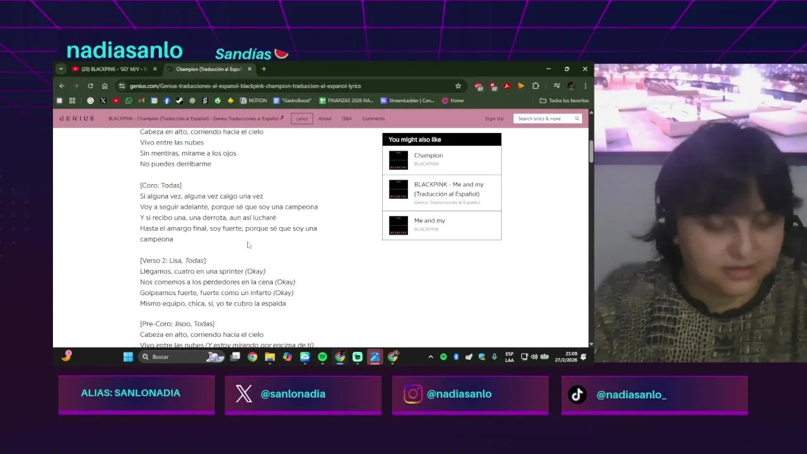Image resolution: width=807 pixels, height=454 pixels.
Task: Click the Genius search magnifier icon
Action: [x=576, y=119]
